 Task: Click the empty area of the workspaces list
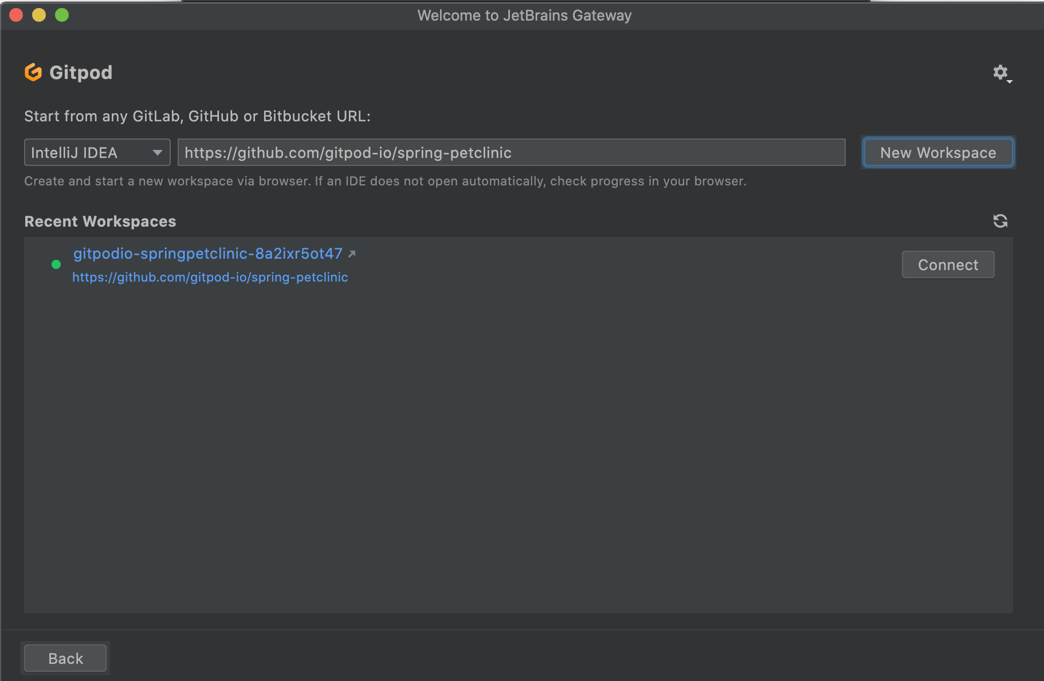click(516, 446)
